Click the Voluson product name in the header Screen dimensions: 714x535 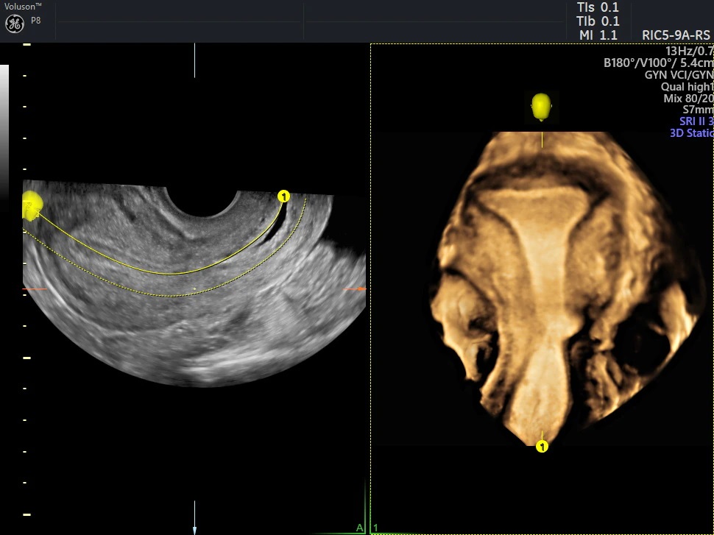[x=20, y=5]
